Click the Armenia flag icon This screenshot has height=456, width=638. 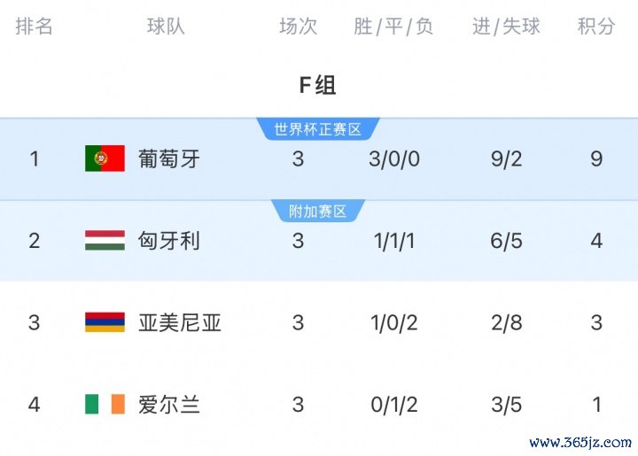point(105,322)
